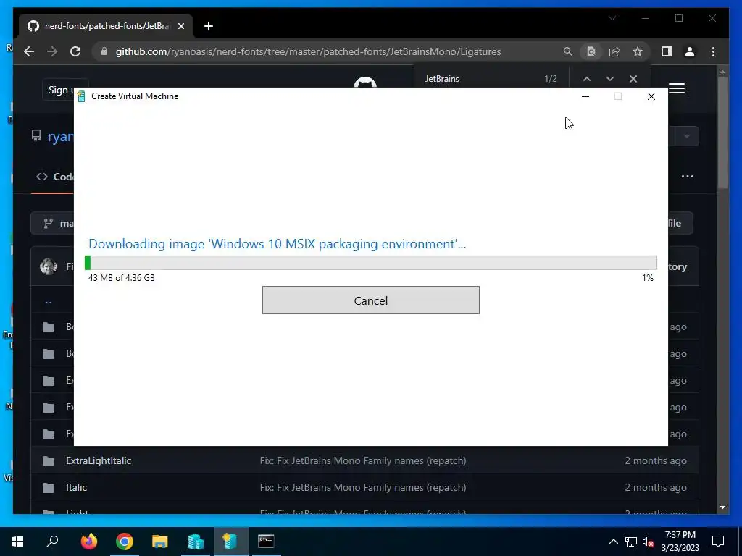
Task: Go forward in Chrome browser
Action: coord(52,51)
